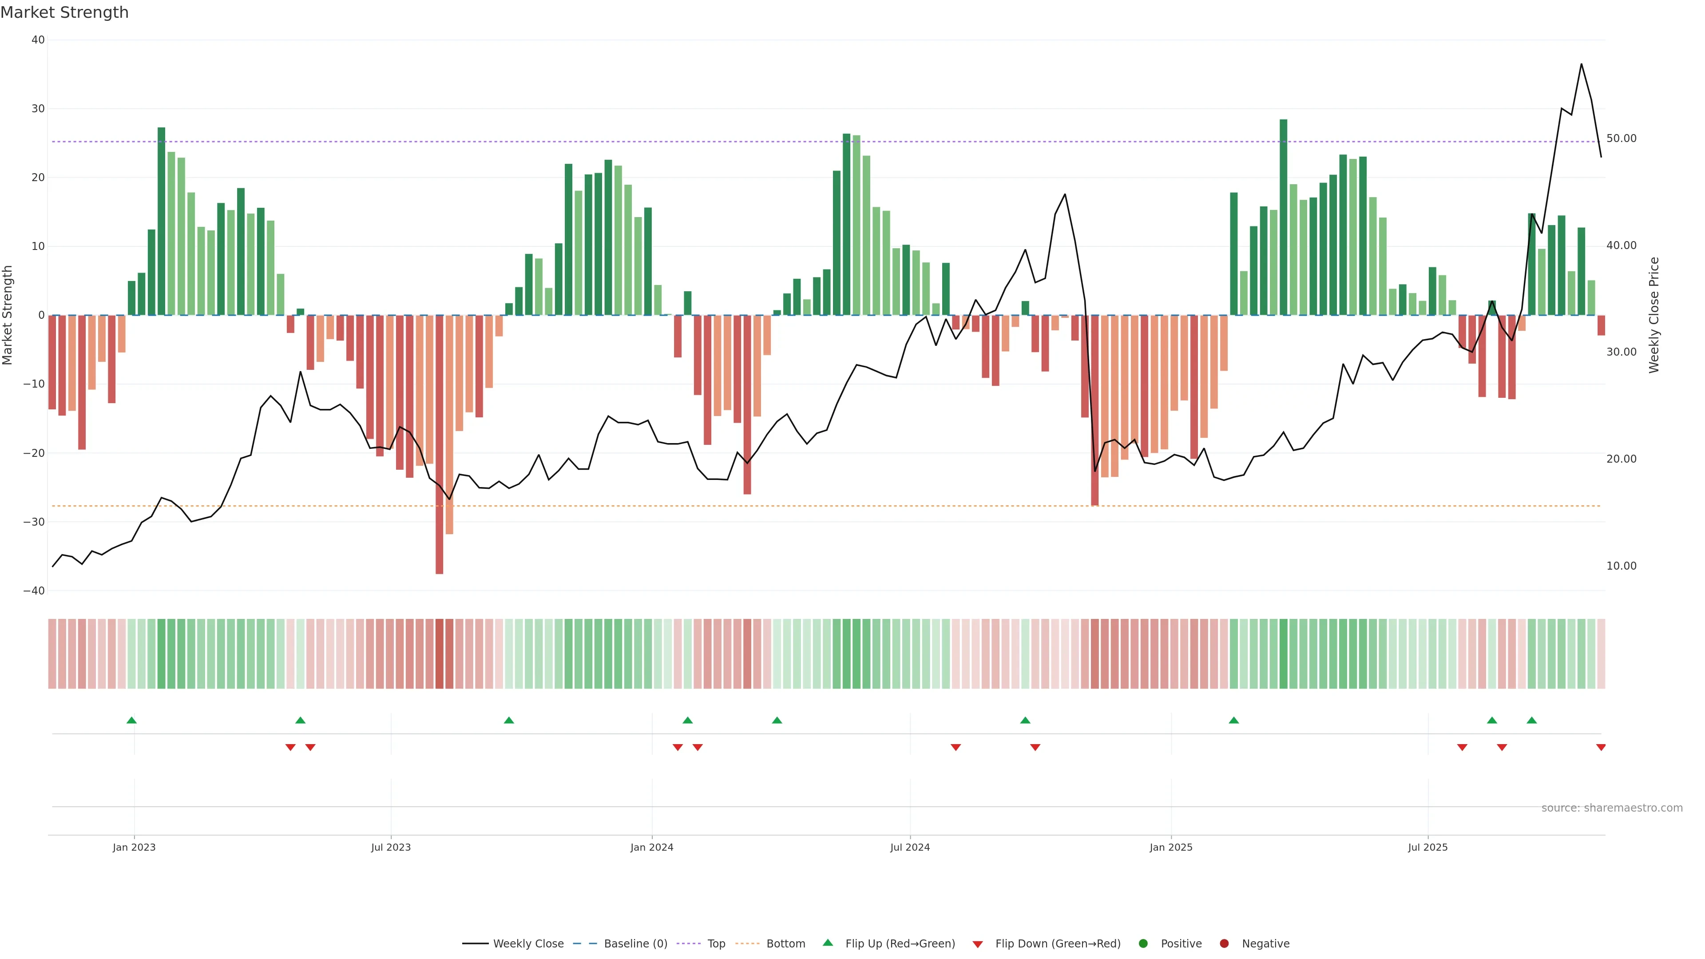Click the flip-down triangle just after Jul 2024
Viewport: 1705px width, 959px height.
(x=956, y=747)
